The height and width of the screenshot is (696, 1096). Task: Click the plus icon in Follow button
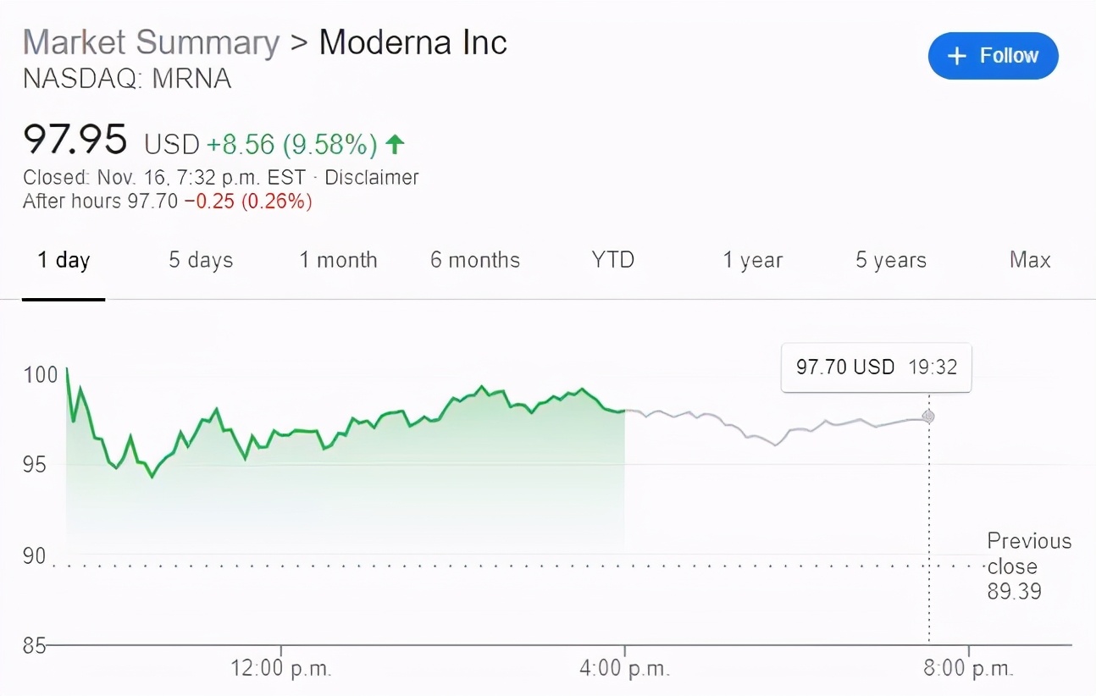(956, 56)
